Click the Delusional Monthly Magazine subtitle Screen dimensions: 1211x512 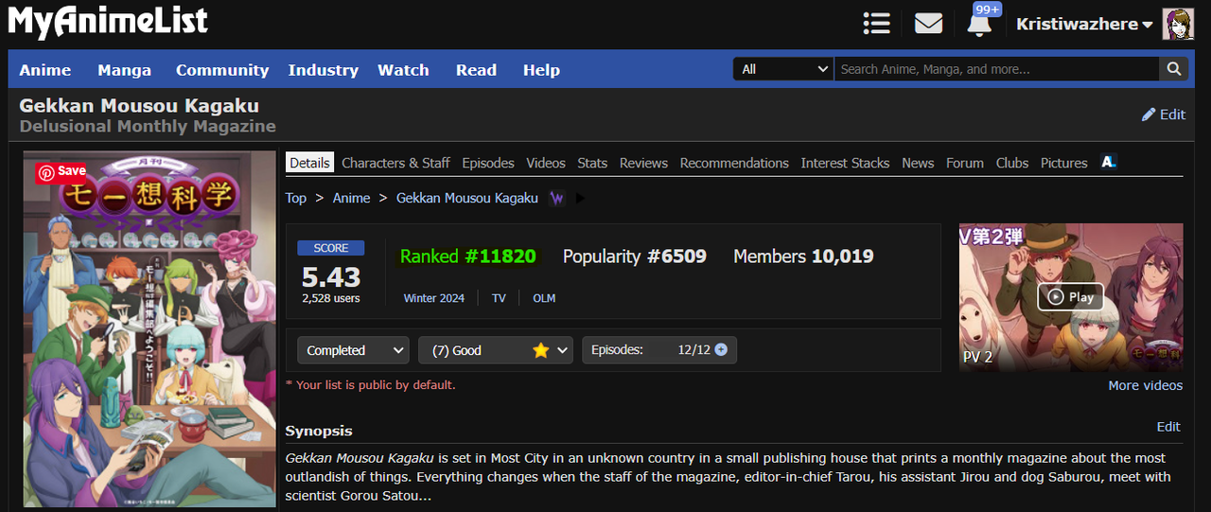click(148, 126)
